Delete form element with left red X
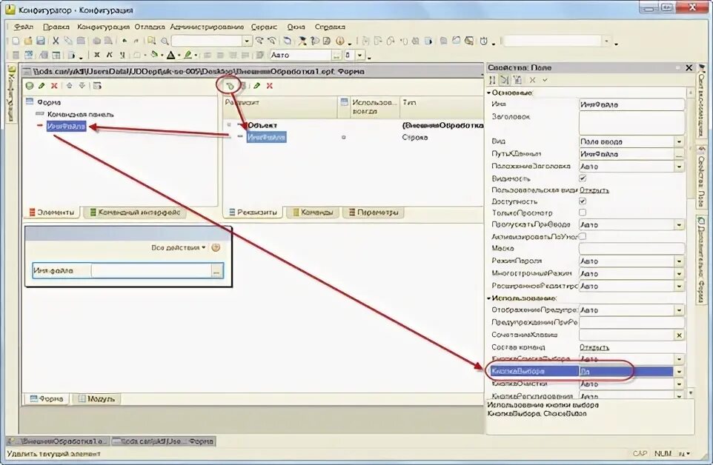Screen dimensions: 713x465 pyautogui.click(x=54, y=85)
